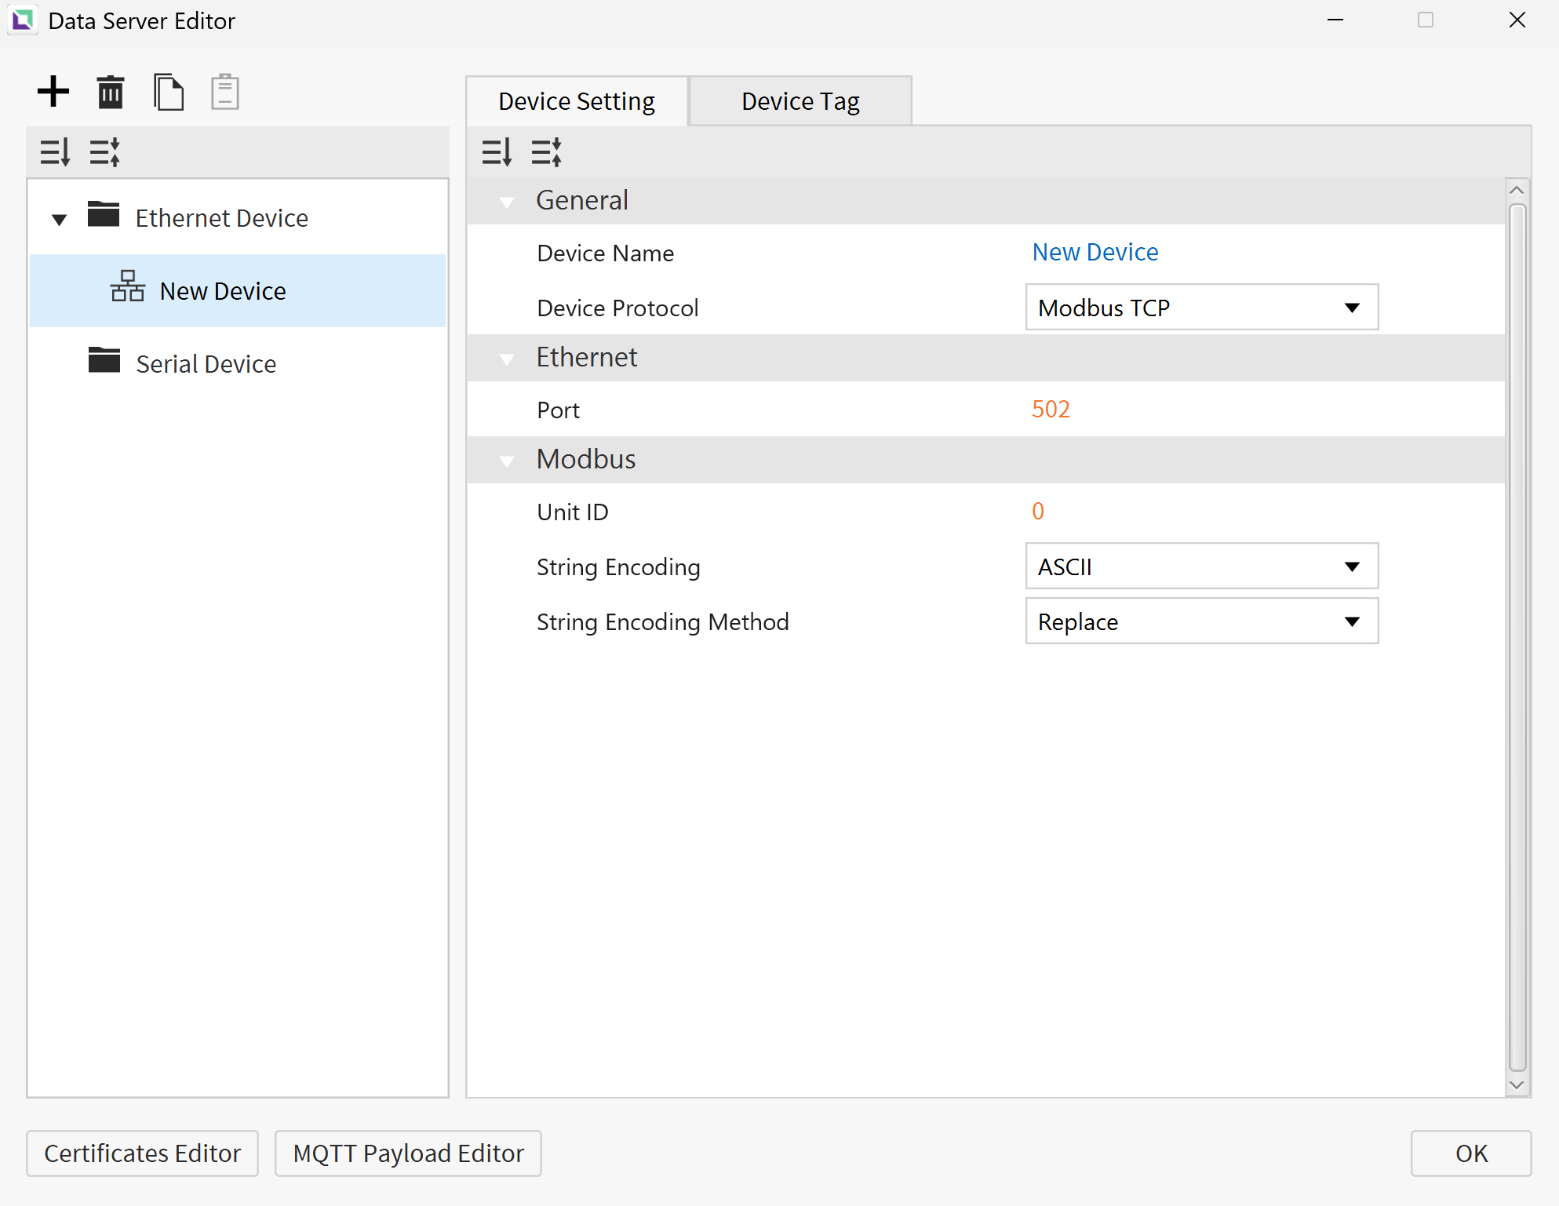
Task: Click the String Encoding Method label
Action: coord(663,622)
